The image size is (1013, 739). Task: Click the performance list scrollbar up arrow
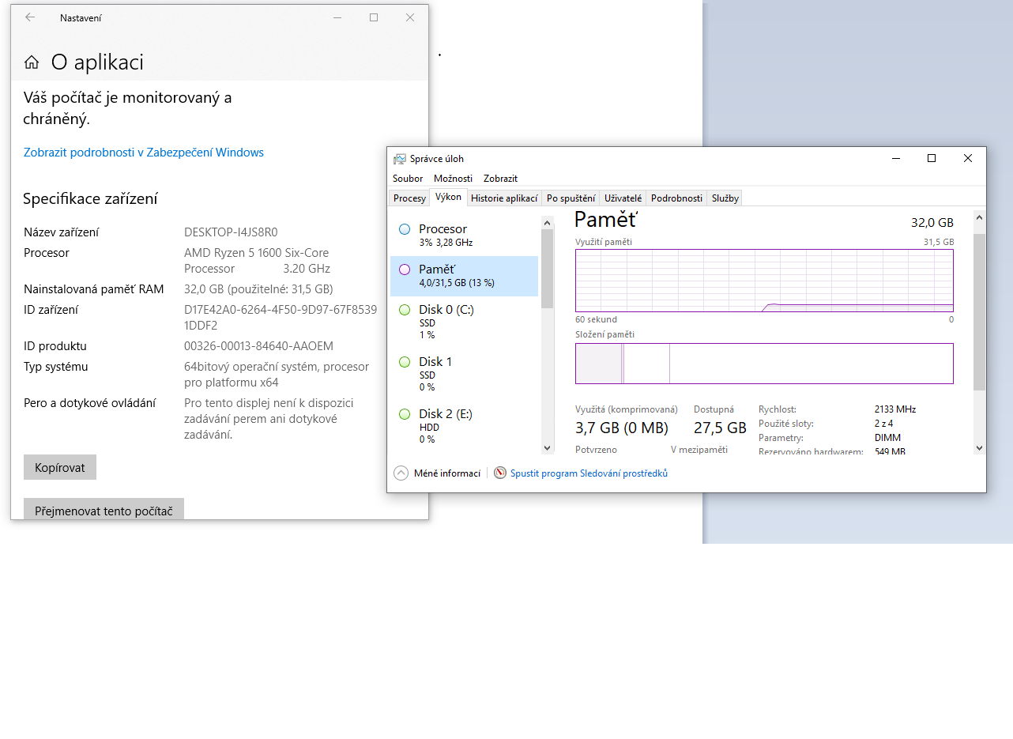point(547,221)
